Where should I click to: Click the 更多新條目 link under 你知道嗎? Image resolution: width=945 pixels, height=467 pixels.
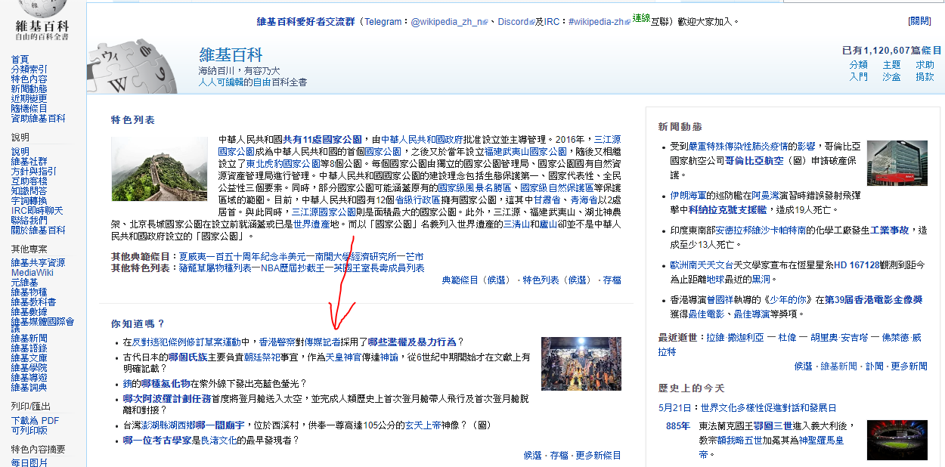pos(598,456)
